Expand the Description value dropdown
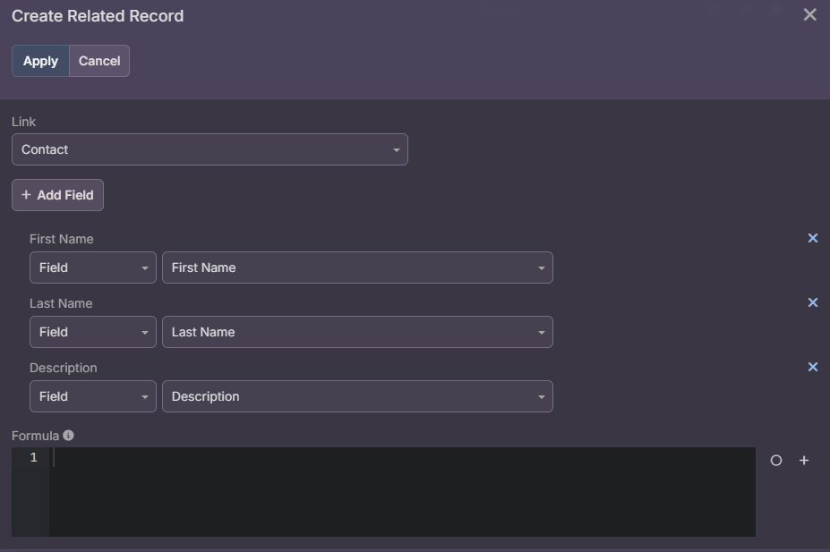830x552 pixels. coord(357,396)
